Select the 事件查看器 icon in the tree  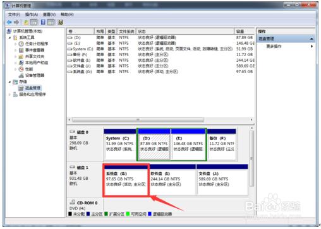pos(21,50)
